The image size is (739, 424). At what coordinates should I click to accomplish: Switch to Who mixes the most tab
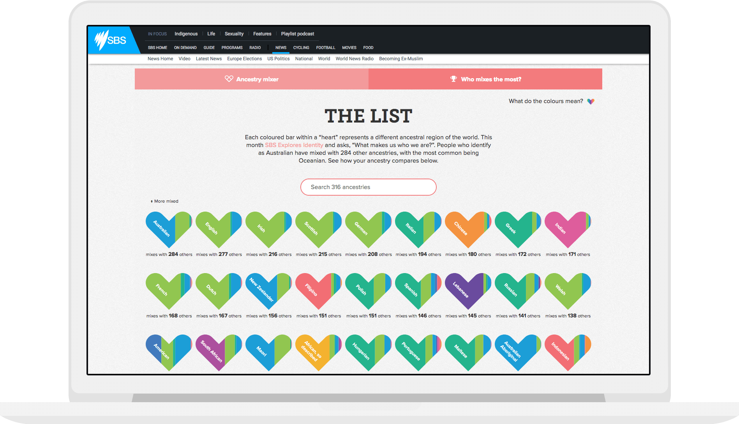[485, 79]
